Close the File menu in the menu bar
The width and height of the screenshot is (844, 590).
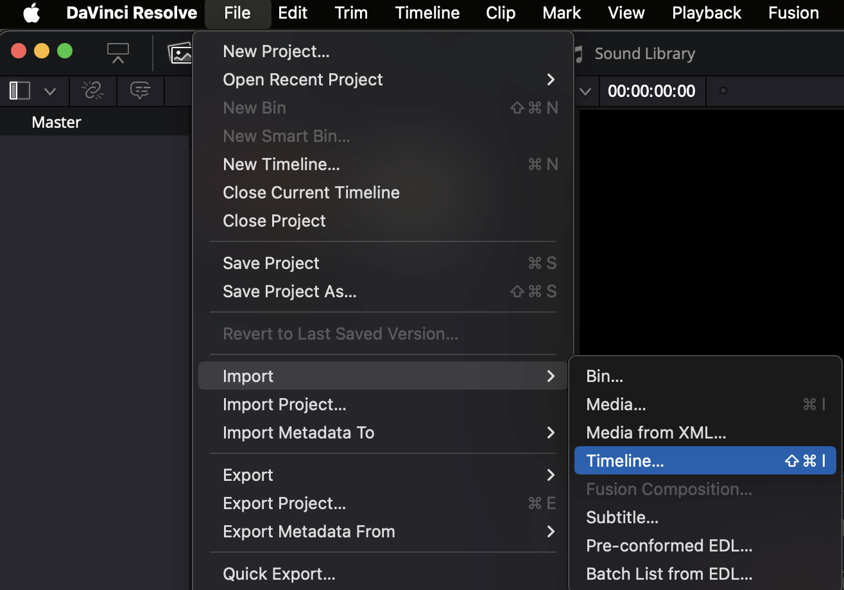237,13
